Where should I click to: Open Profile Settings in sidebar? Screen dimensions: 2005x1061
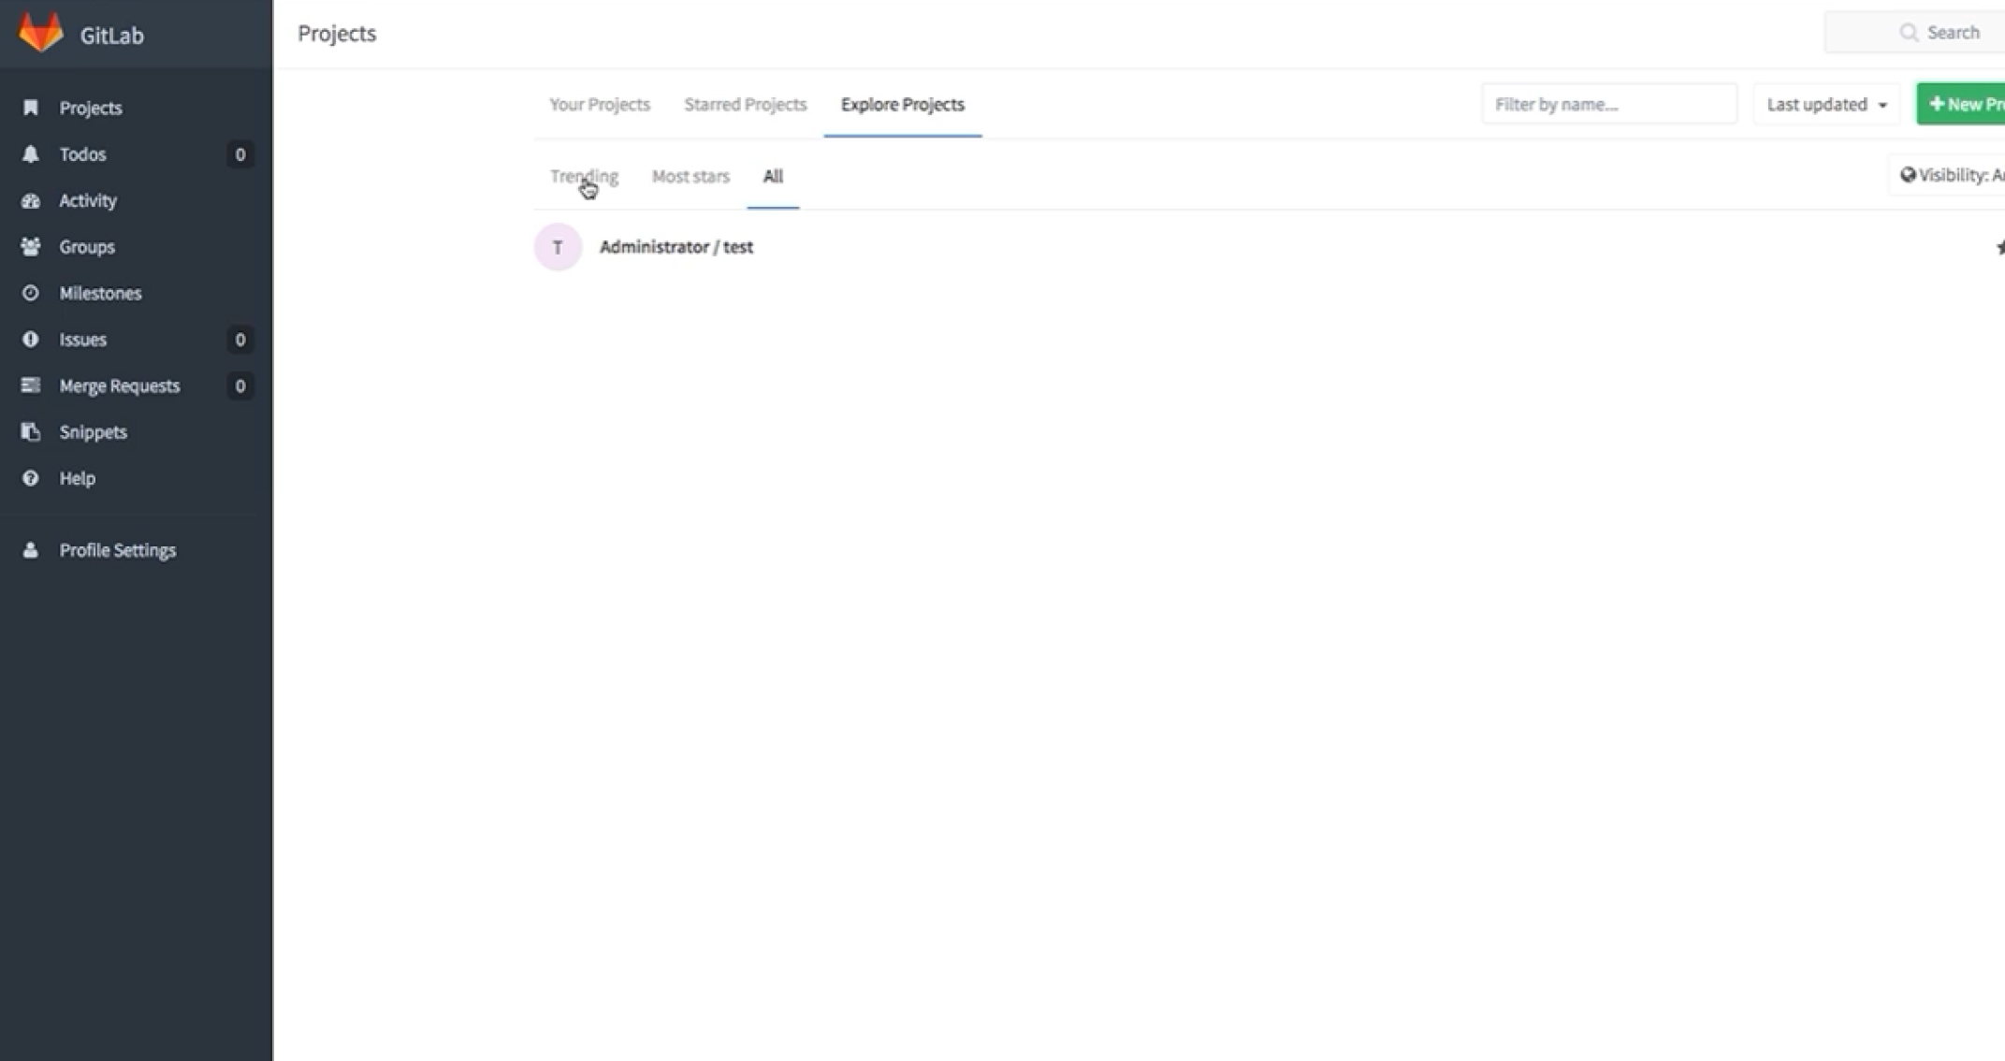tap(136, 550)
